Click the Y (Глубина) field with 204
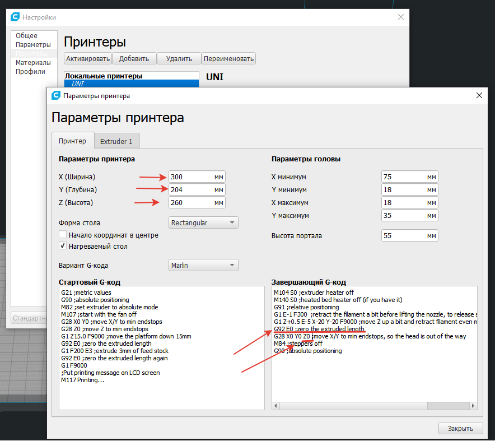This screenshot has width=495, height=441. click(197, 189)
